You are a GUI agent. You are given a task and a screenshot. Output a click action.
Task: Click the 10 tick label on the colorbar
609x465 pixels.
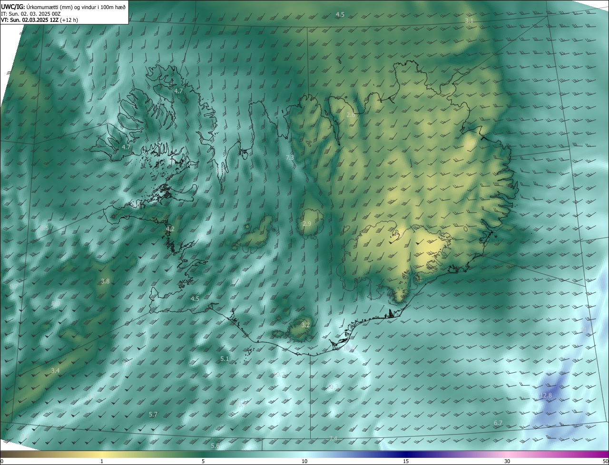304,461
